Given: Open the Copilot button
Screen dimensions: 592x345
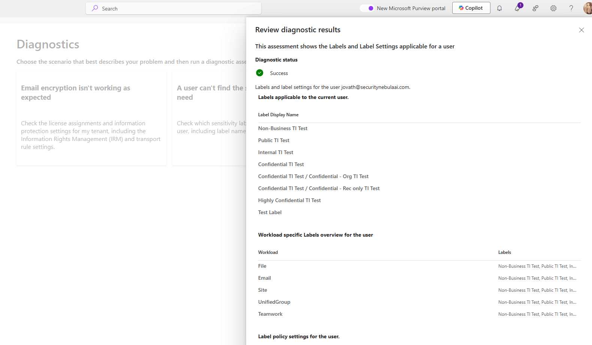Looking at the screenshot, I should pos(471,8).
